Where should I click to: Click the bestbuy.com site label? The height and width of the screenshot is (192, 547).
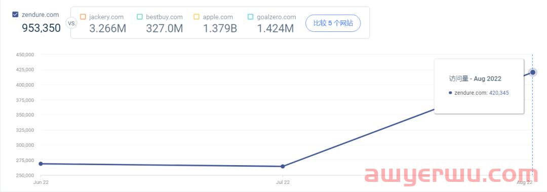(164, 17)
